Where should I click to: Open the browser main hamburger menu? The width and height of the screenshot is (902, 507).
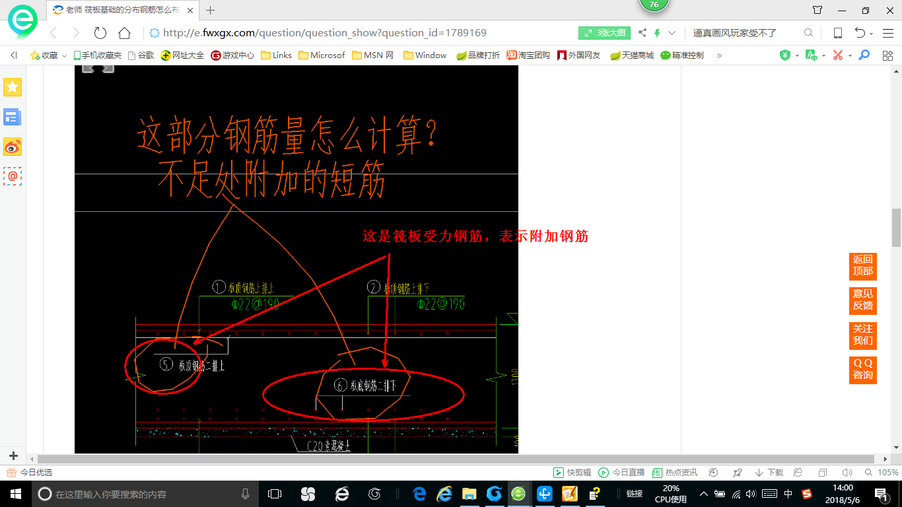888,33
